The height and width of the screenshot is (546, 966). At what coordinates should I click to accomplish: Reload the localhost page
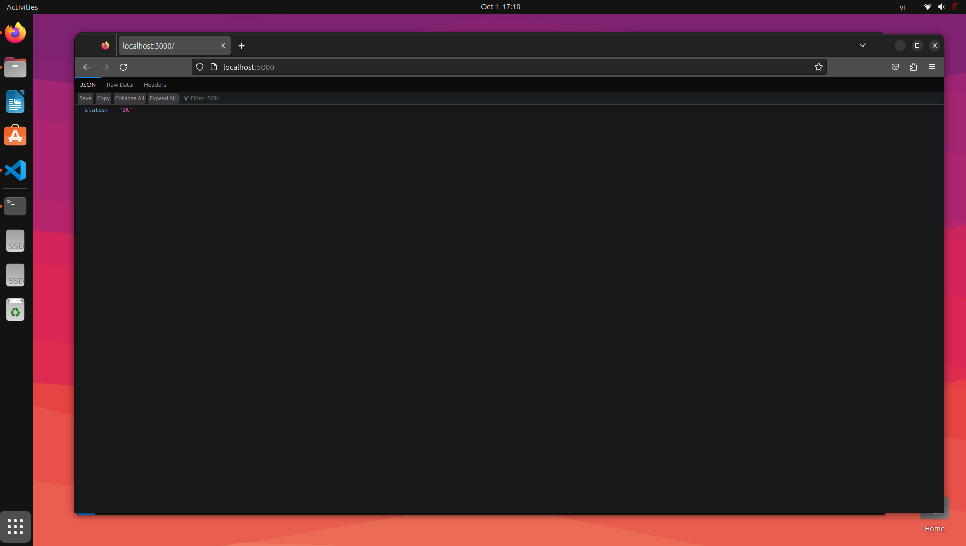123,67
